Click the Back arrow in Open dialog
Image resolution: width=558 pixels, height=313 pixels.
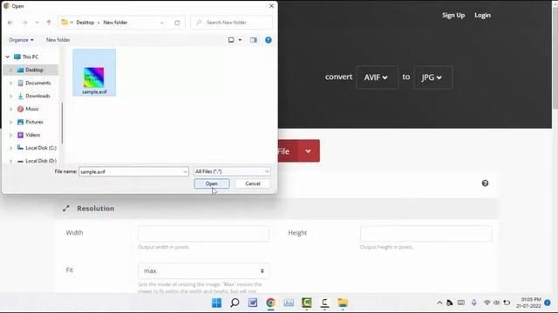tap(10, 23)
